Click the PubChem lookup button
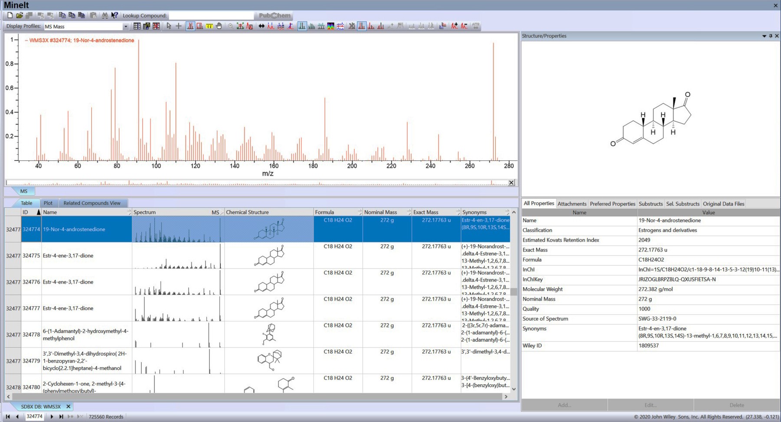This screenshot has height=422, width=781. tap(274, 16)
